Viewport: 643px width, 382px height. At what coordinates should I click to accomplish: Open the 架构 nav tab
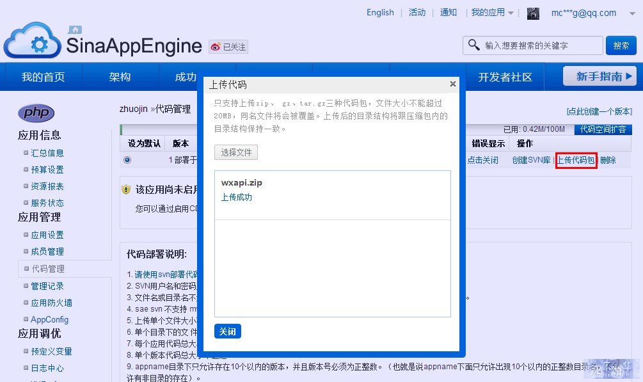pyautogui.click(x=120, y=77)
